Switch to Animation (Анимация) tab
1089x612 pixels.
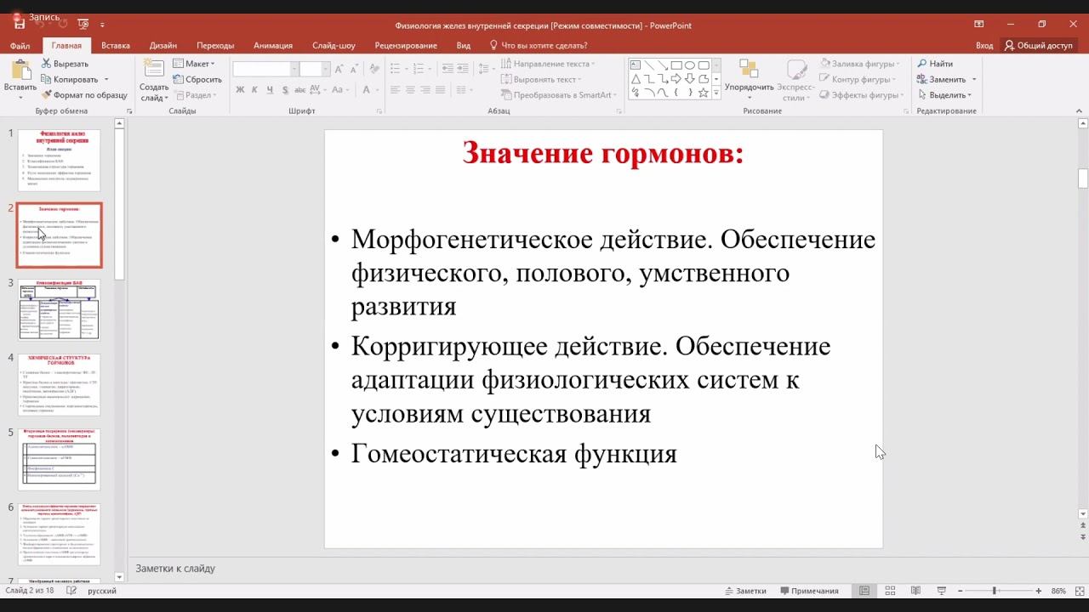point(273,46)
